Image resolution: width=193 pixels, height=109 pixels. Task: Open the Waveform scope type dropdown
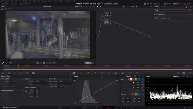pyautogui.click(x=177, y=76)
